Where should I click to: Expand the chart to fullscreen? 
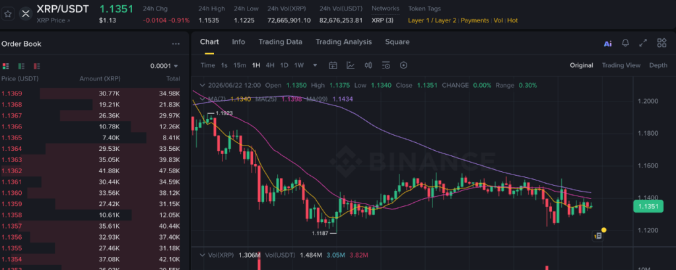coord(643,43)
